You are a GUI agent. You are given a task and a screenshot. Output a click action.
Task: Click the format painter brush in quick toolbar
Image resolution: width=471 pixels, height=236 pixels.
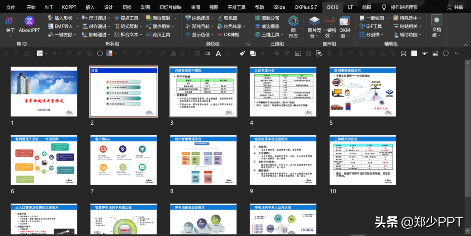click(x=242, y=53)
